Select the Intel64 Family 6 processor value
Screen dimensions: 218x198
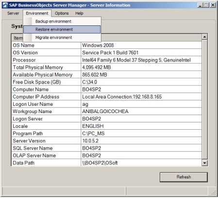click(x=141, y=60)
